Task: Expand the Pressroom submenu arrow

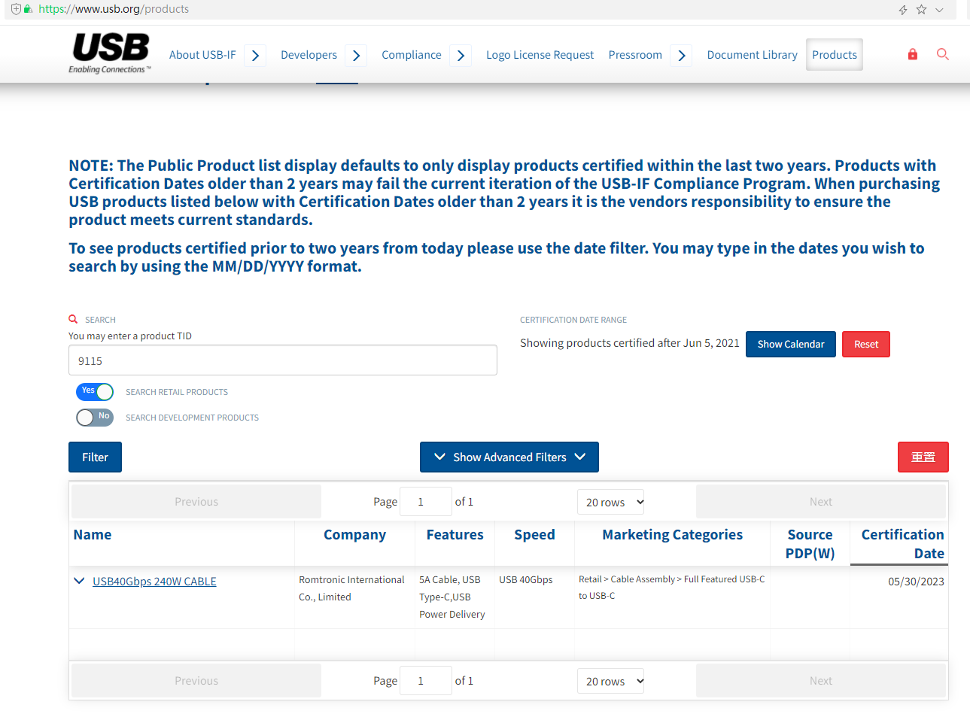Action: (x=681, y=56)
